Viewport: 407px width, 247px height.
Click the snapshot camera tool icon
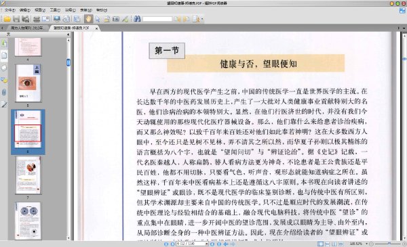tap(116, 19)
